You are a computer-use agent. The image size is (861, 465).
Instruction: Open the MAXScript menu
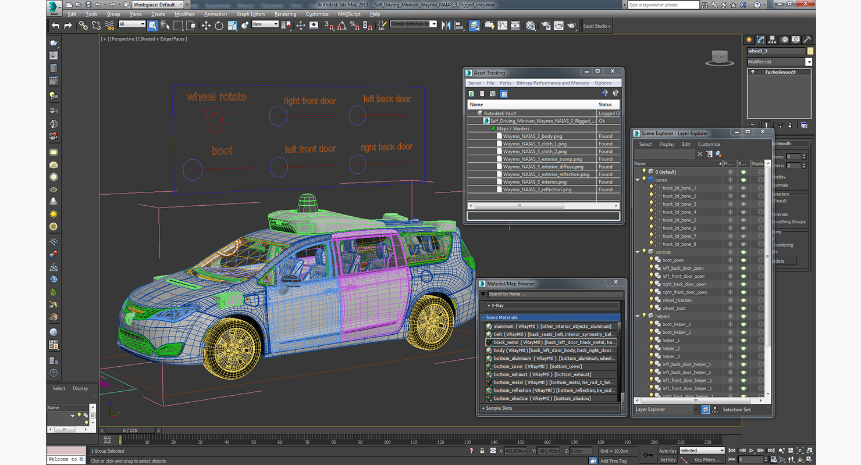(x=349, y=14)
